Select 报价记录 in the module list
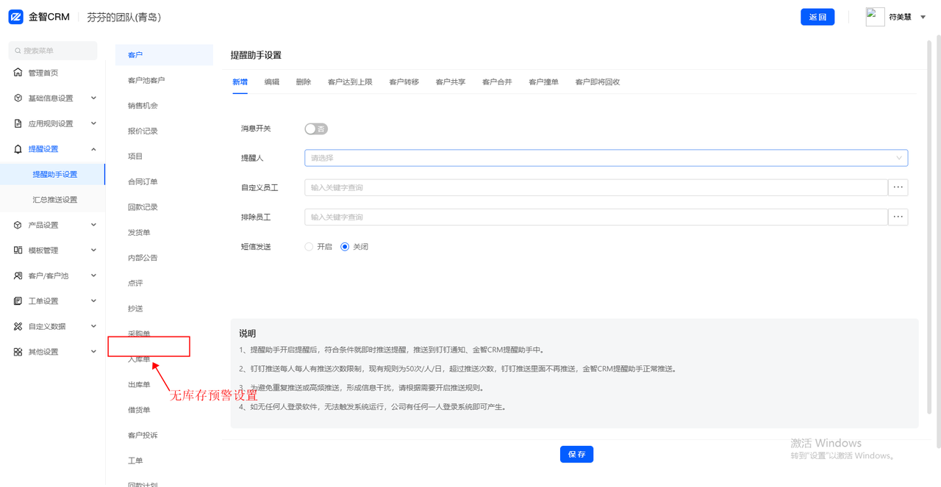941x487 pixels. pyautogui.click(x=143, y=131)
